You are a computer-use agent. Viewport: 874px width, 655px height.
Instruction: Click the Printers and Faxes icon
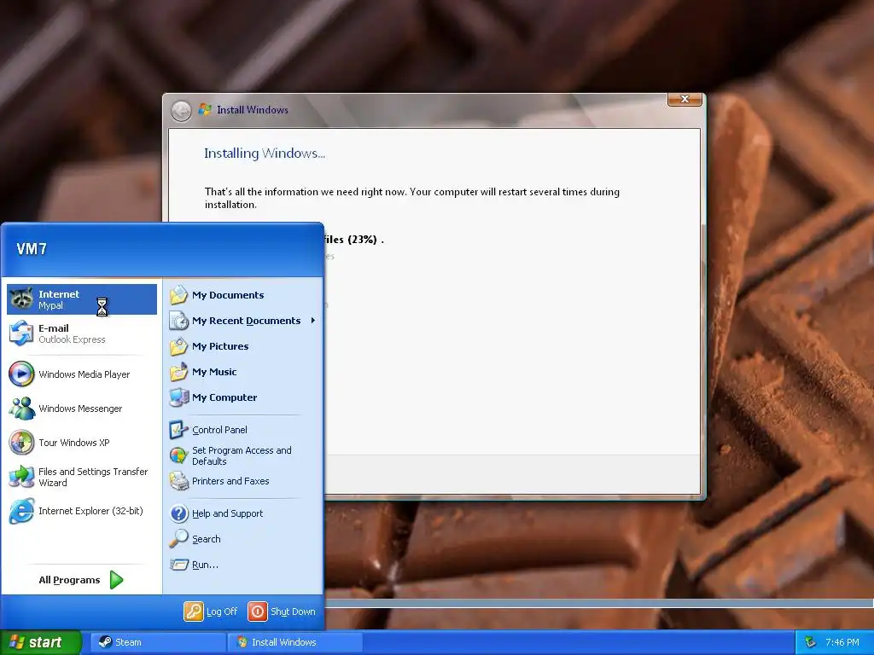coord(179,481)
